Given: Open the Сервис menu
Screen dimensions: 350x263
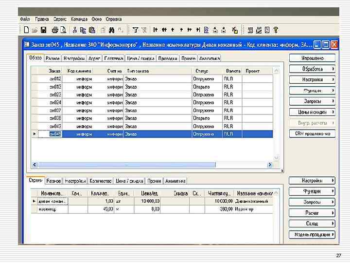Looking at the screenshot, I should [60, 19].
